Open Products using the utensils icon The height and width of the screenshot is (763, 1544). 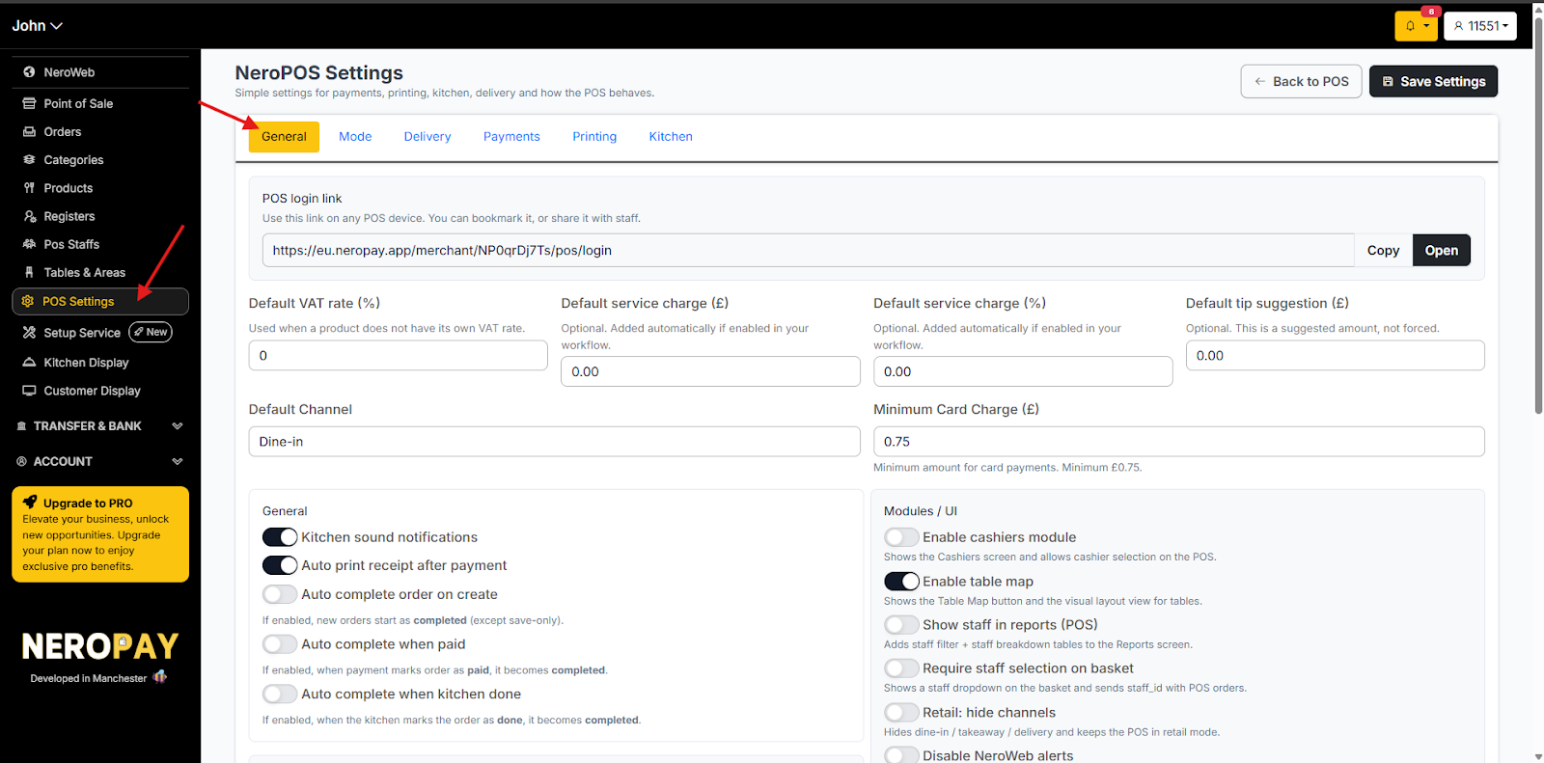[x=29, y=188]
